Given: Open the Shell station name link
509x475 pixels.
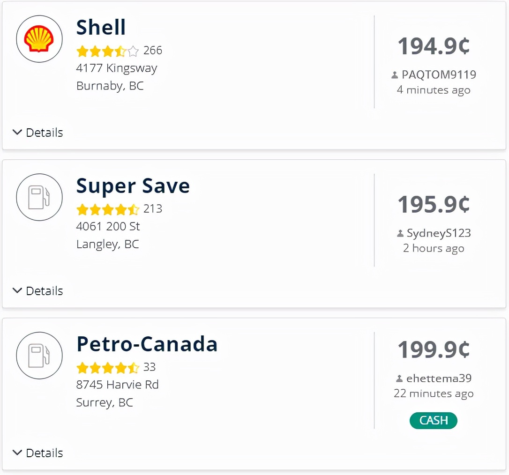Looking at the screenshot, I should (101, 28).
